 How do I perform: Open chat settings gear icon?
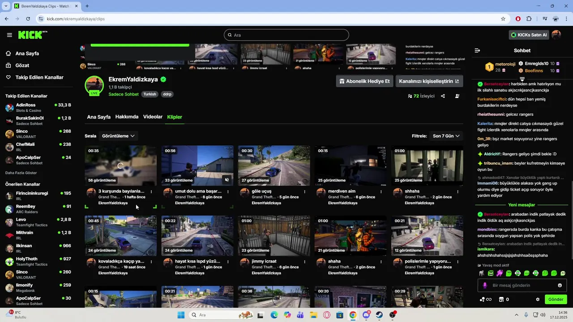pyautogui.click(x=538, y=300)
